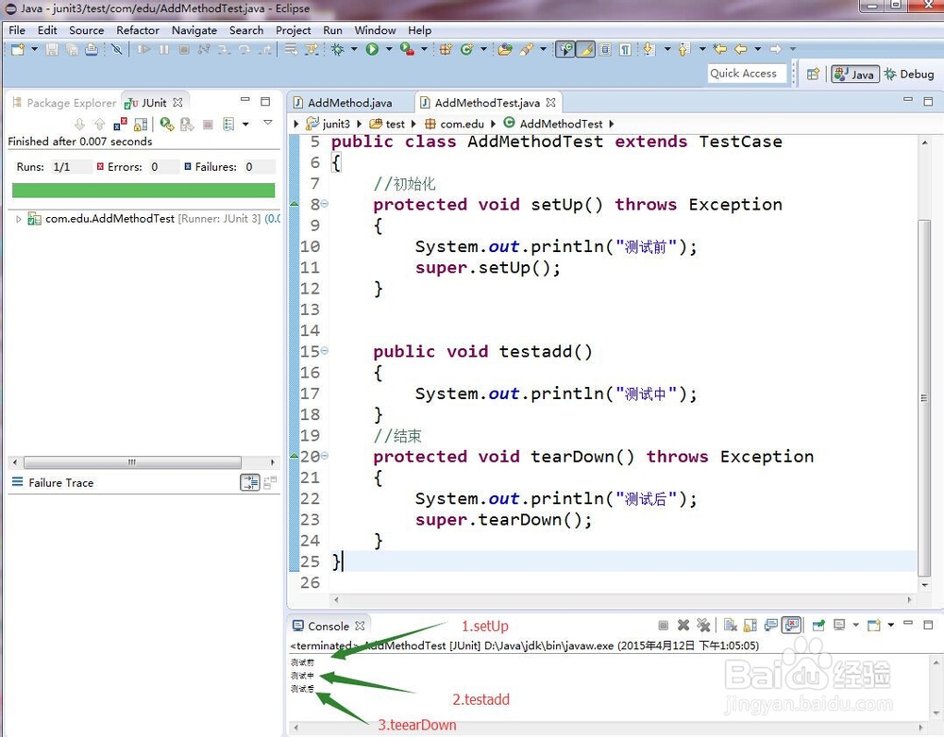Switch to Package Explorer tab
944x737 pixels.
pyautogui.click(x=64, y=103)
